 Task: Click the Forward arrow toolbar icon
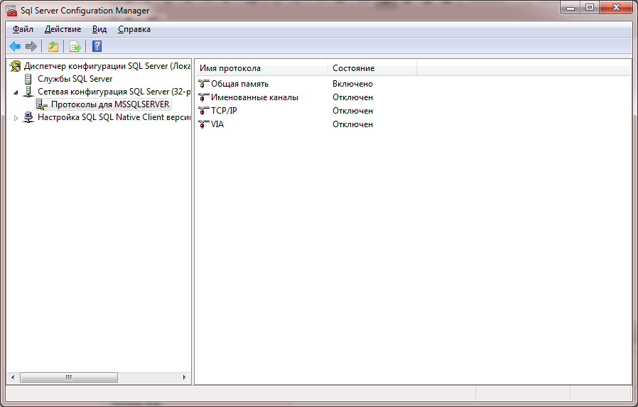point(31,46)
